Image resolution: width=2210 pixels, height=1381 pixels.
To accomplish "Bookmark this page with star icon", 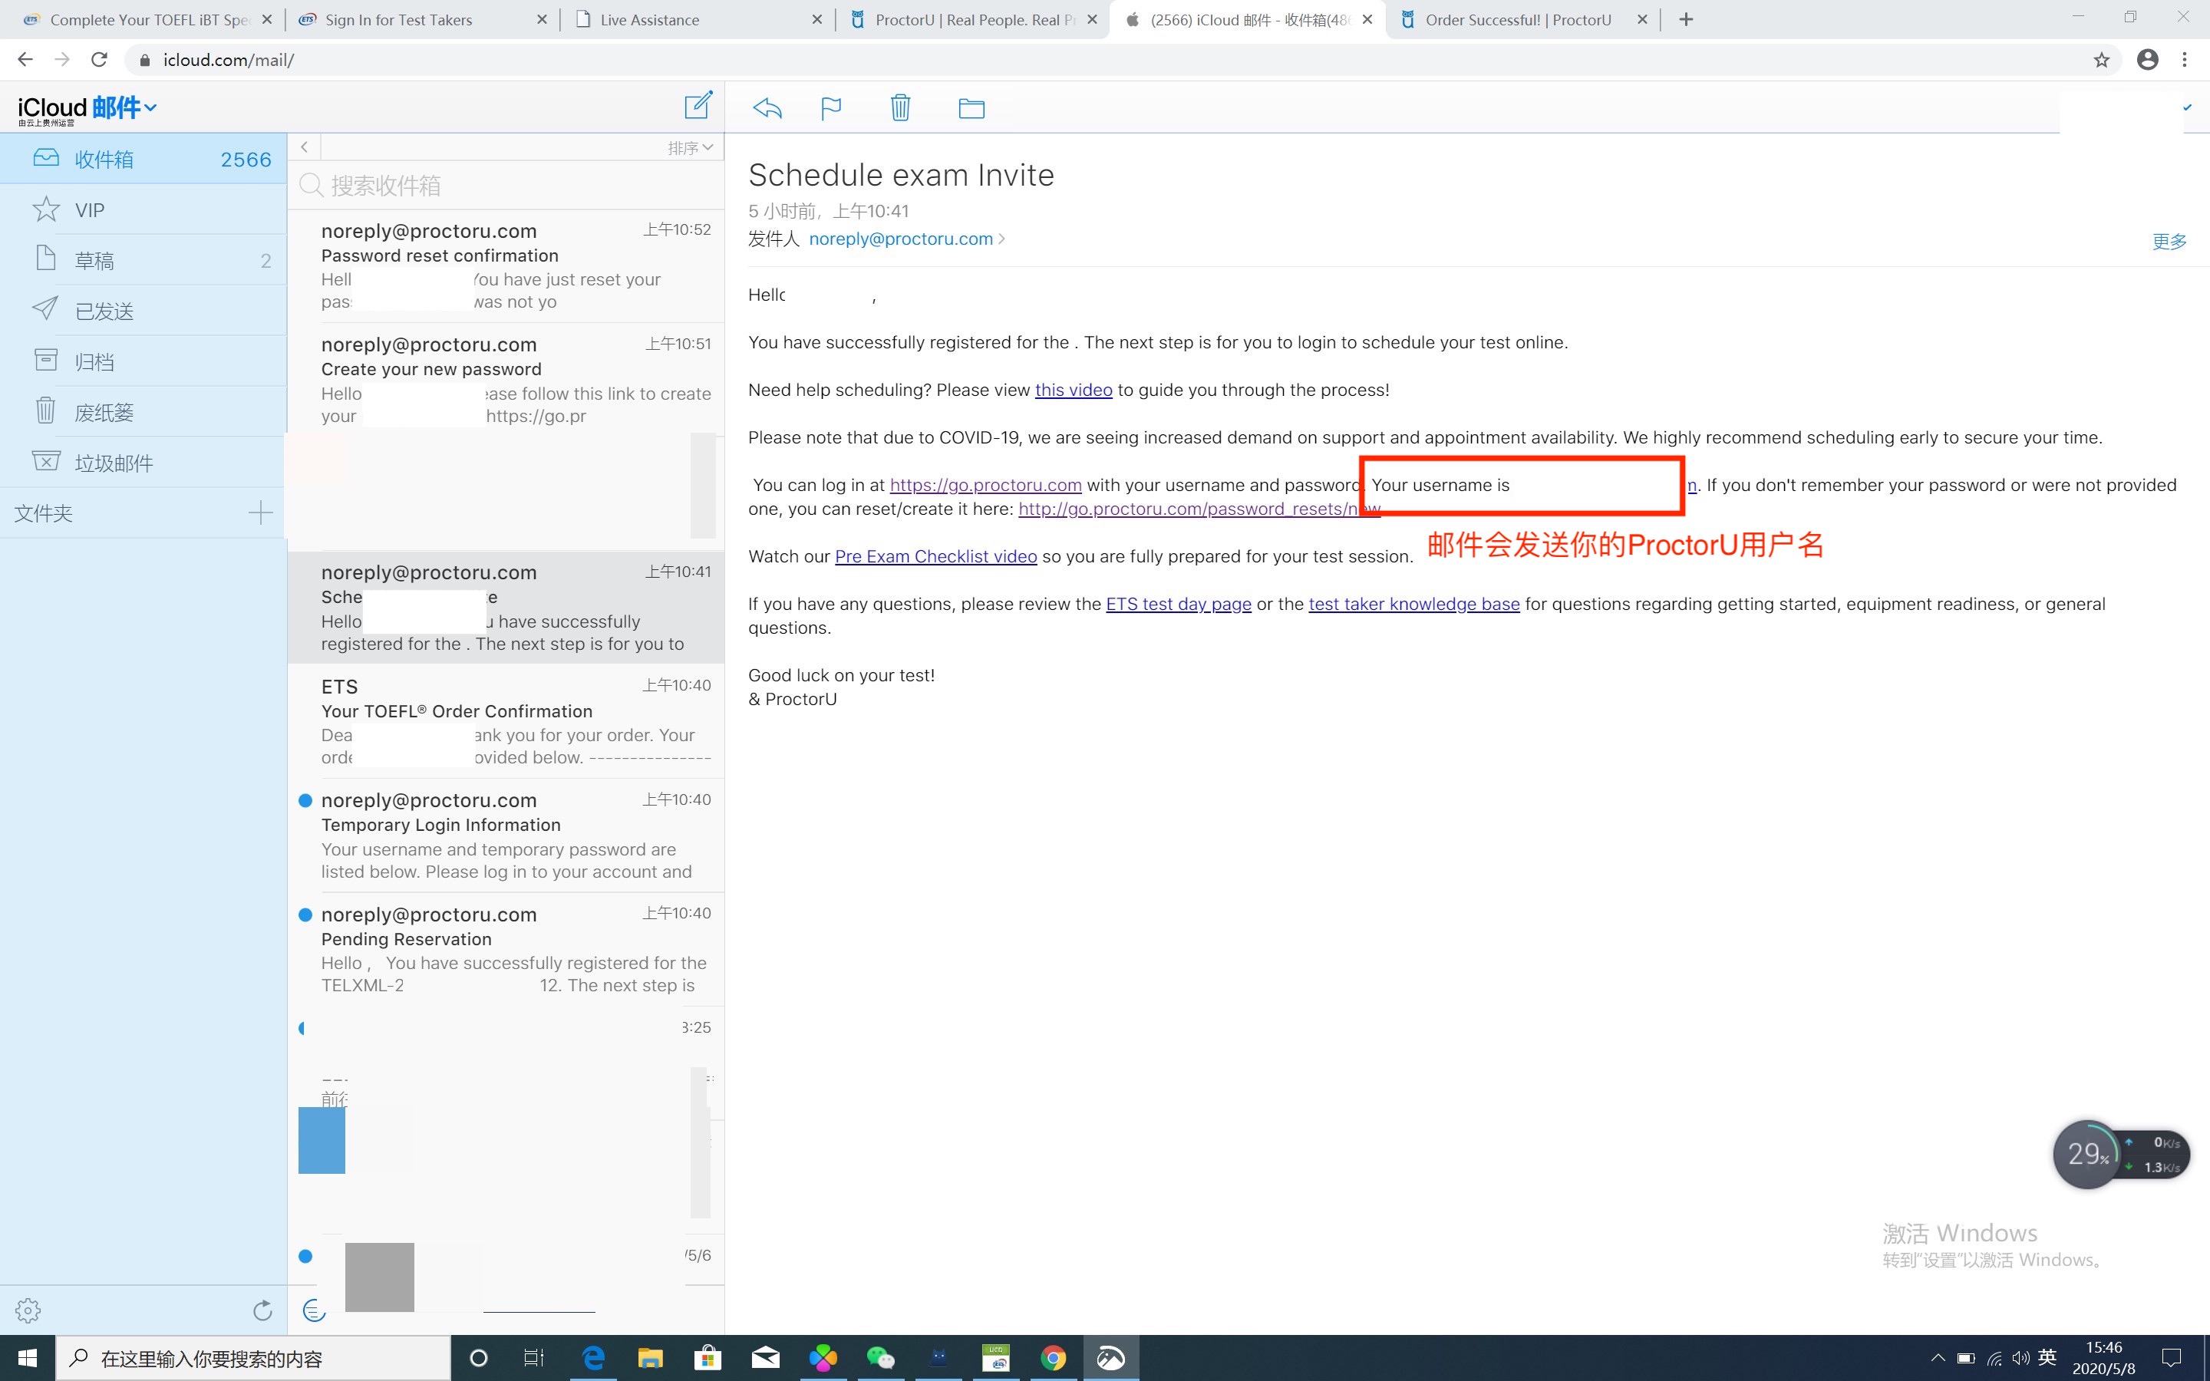I will [x=2101, y=59].
